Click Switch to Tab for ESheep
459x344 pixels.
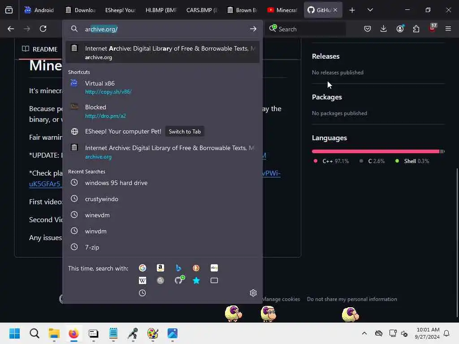pyautogui.click(x=185, y=132)
